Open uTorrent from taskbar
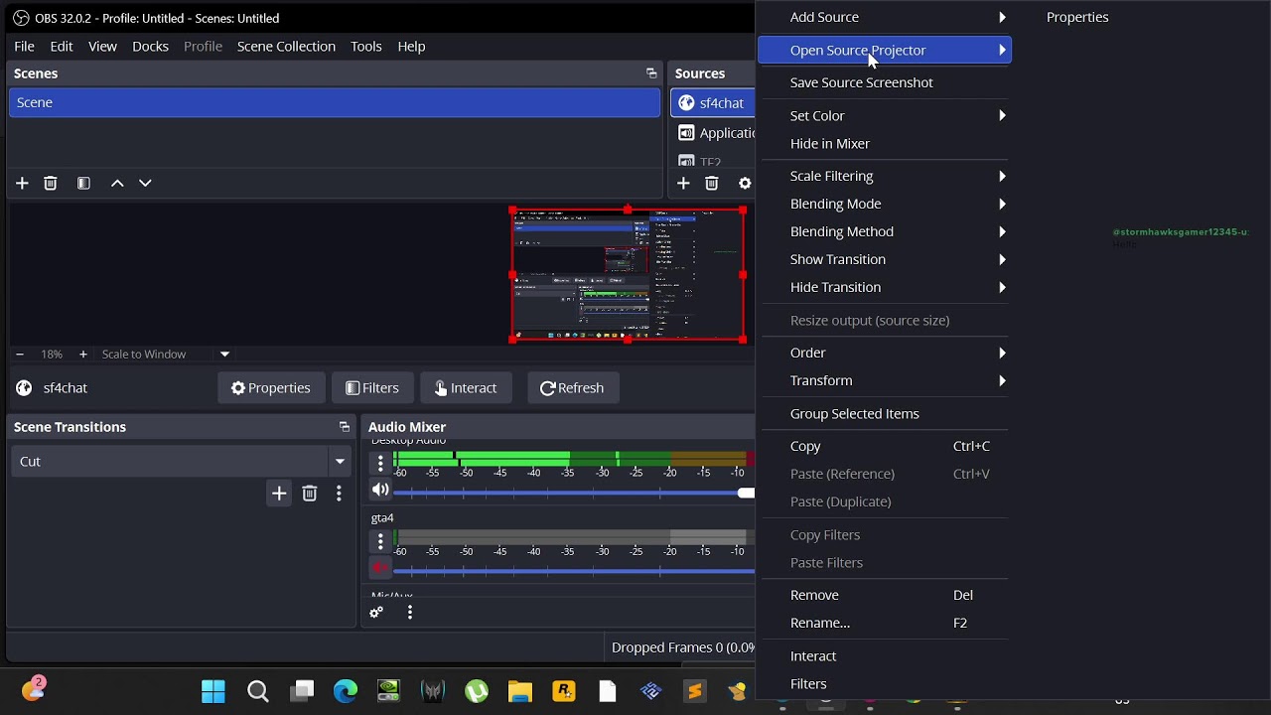The height and width of the screenshot is (715, 1271). pos(477,691)
